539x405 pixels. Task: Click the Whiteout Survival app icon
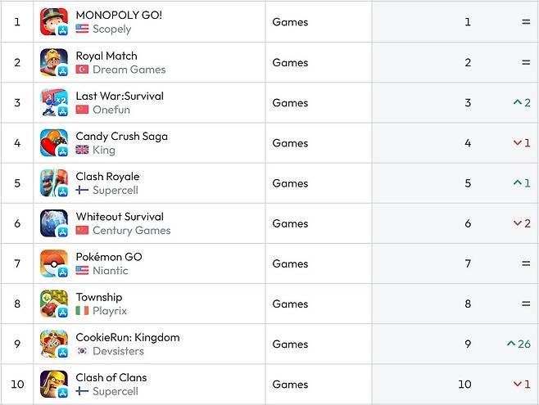point(54,223)
